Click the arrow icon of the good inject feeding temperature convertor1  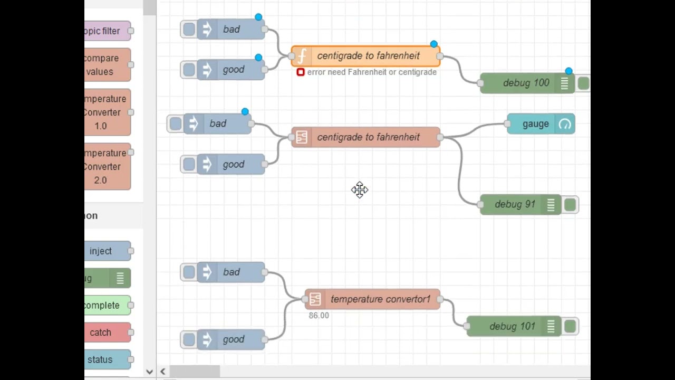(x=207, y=339)
